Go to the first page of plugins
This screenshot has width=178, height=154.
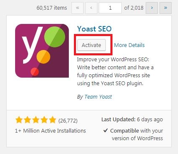point(77,8)
